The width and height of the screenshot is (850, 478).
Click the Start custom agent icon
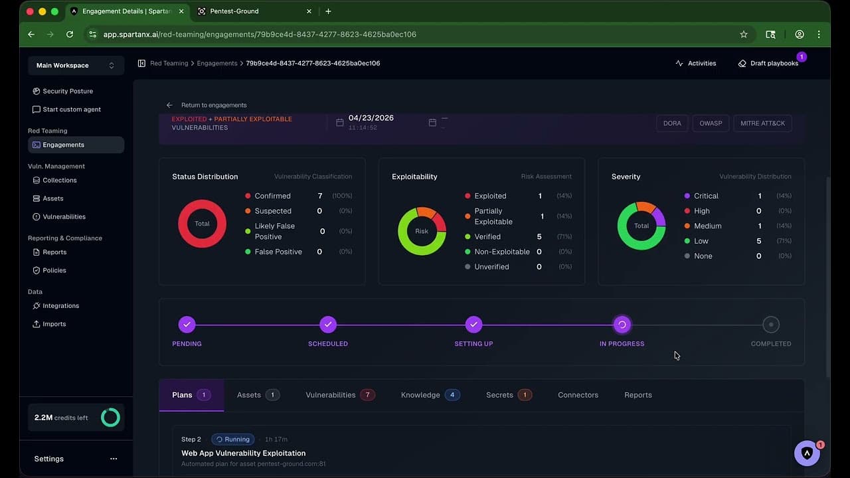click(x=37, y=109)
